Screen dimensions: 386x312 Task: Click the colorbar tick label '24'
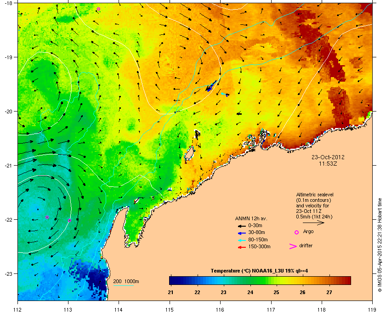250,292
